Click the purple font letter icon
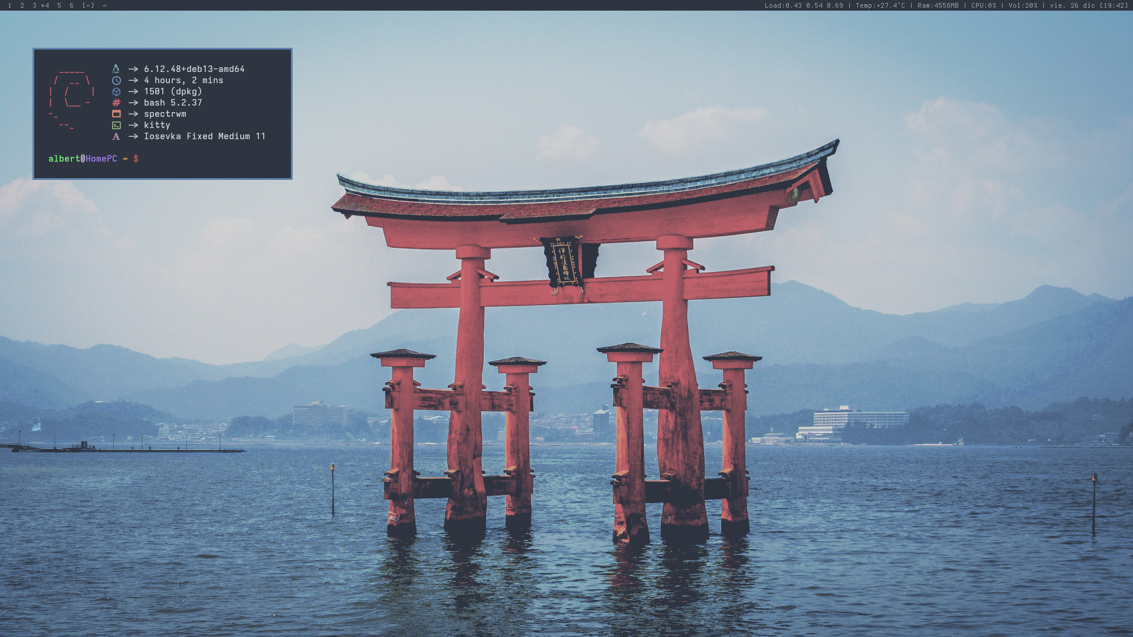Image resolution: width=1133 pixels, height=637 pixels. point(116,136)
